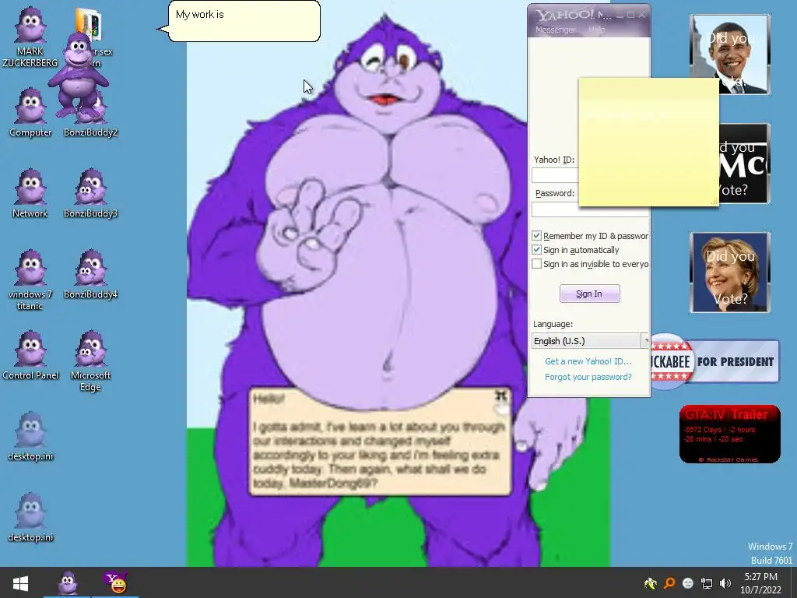The height and width of the screenshot is (598, 797).
Task: Open the Microsoft Edge desktop icon
Action: point(90,361)
